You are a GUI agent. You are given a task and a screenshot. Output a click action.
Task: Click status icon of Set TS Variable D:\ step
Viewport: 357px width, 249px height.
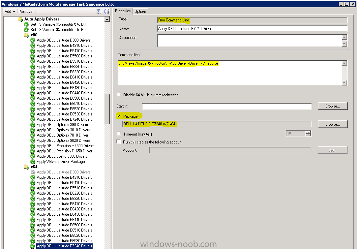pos(27,24)
